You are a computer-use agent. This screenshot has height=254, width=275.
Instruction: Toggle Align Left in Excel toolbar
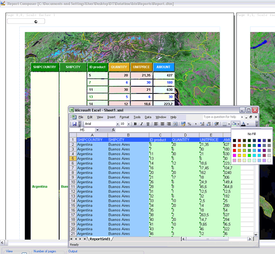(x=156, y=124)
